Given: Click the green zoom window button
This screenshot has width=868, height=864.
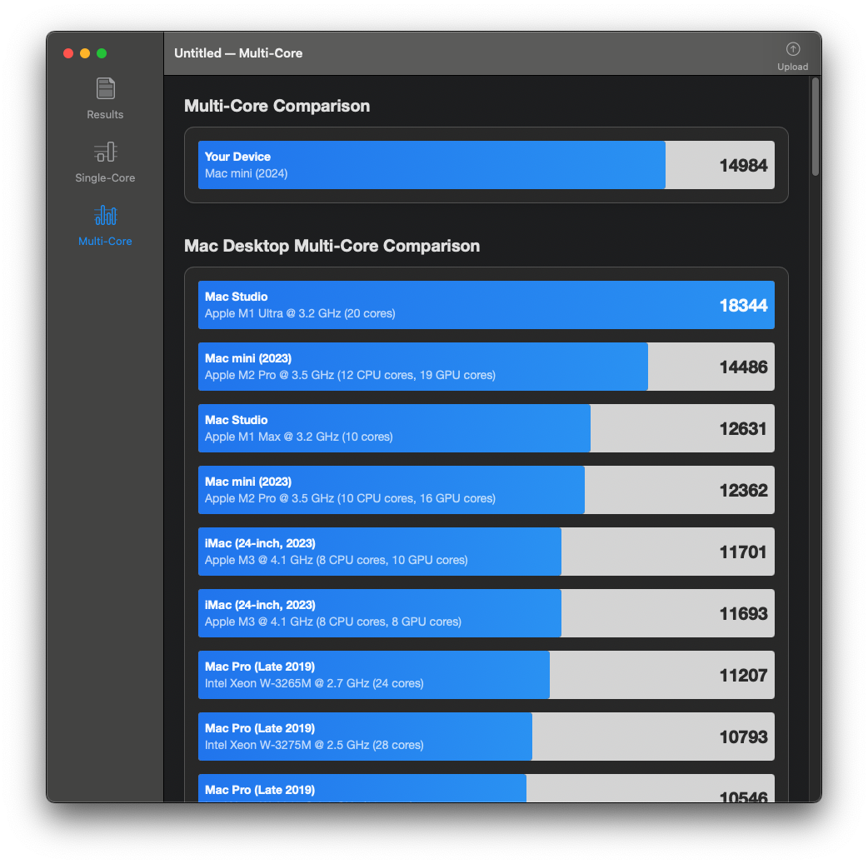Looking at the screenshot, I should [102, 53].
